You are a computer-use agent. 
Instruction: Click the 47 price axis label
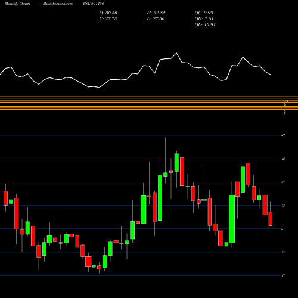click(283, 135)
